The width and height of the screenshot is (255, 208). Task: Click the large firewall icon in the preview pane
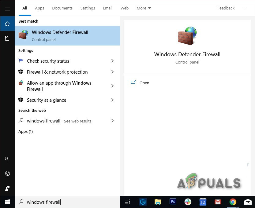click(187, 36)
